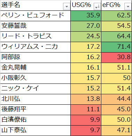Select the 金丸晃輔 name cell

point(35,68)
